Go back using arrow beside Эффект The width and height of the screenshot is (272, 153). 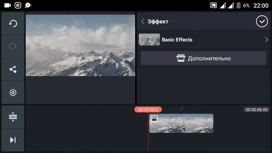coord(143,21)
